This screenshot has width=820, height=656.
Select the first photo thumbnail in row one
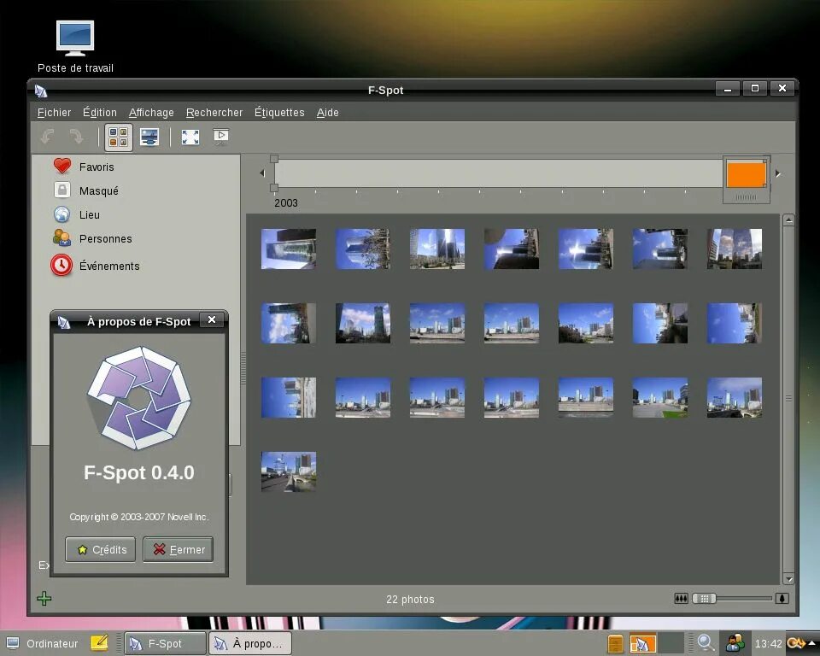click(289, 249)
